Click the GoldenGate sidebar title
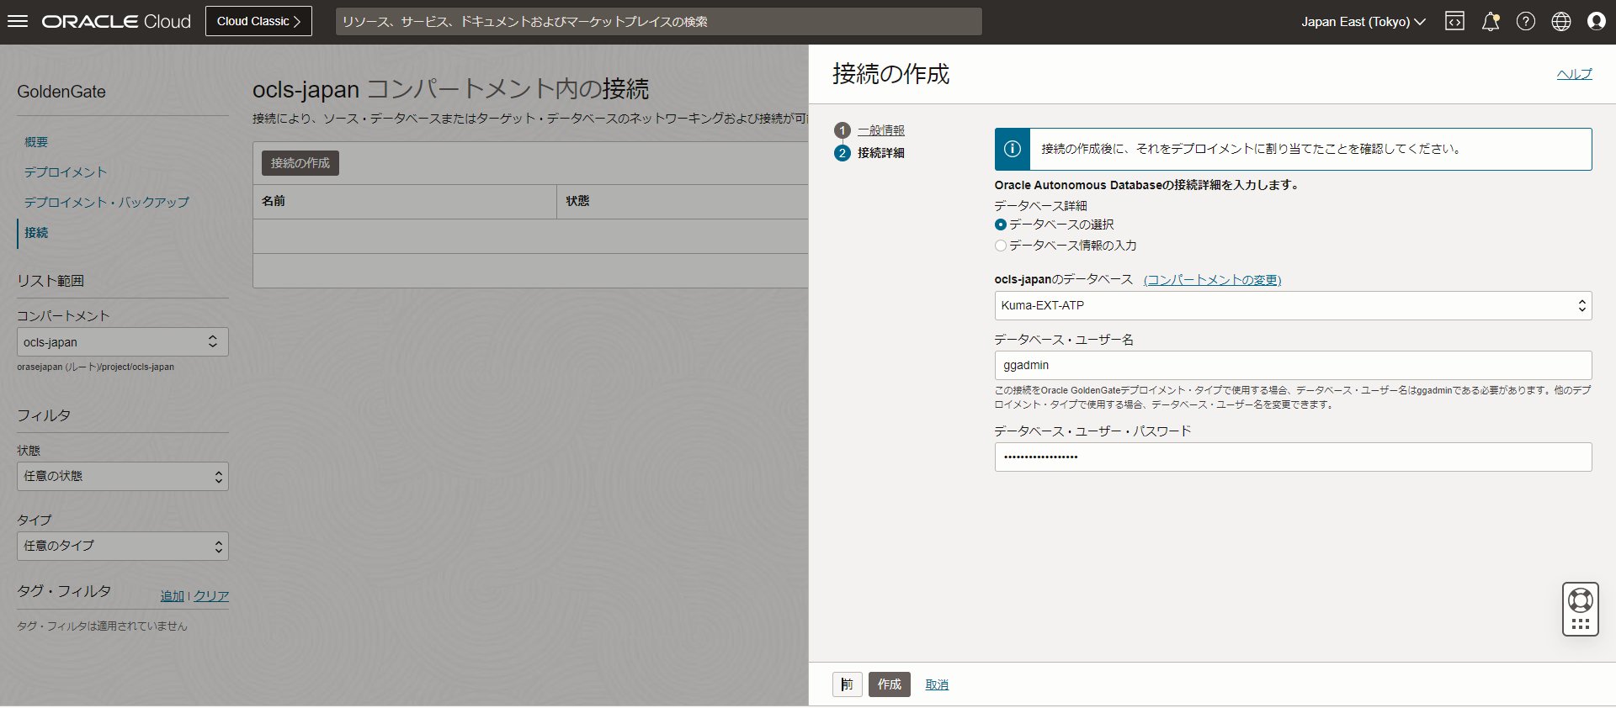This screenshot has width=1616, height=708. 61,92
